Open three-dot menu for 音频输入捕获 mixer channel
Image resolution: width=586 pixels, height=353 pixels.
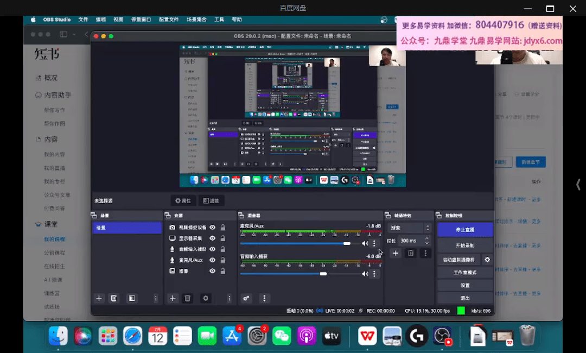tap(374, 274)
